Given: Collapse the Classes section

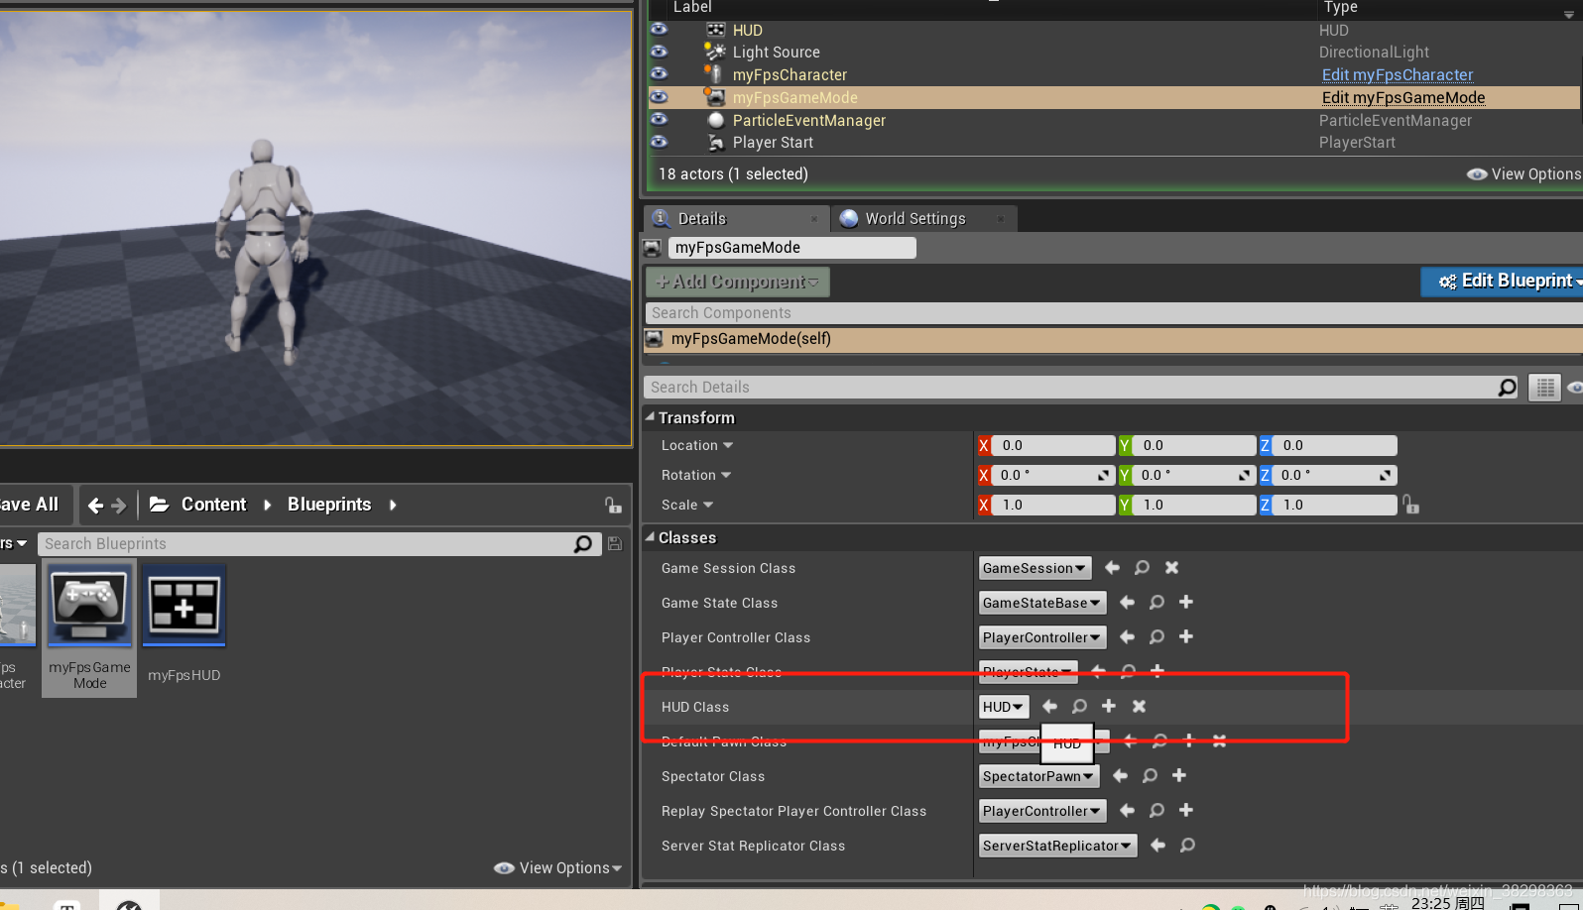Looking at the screenshot, I should [651, 537].
